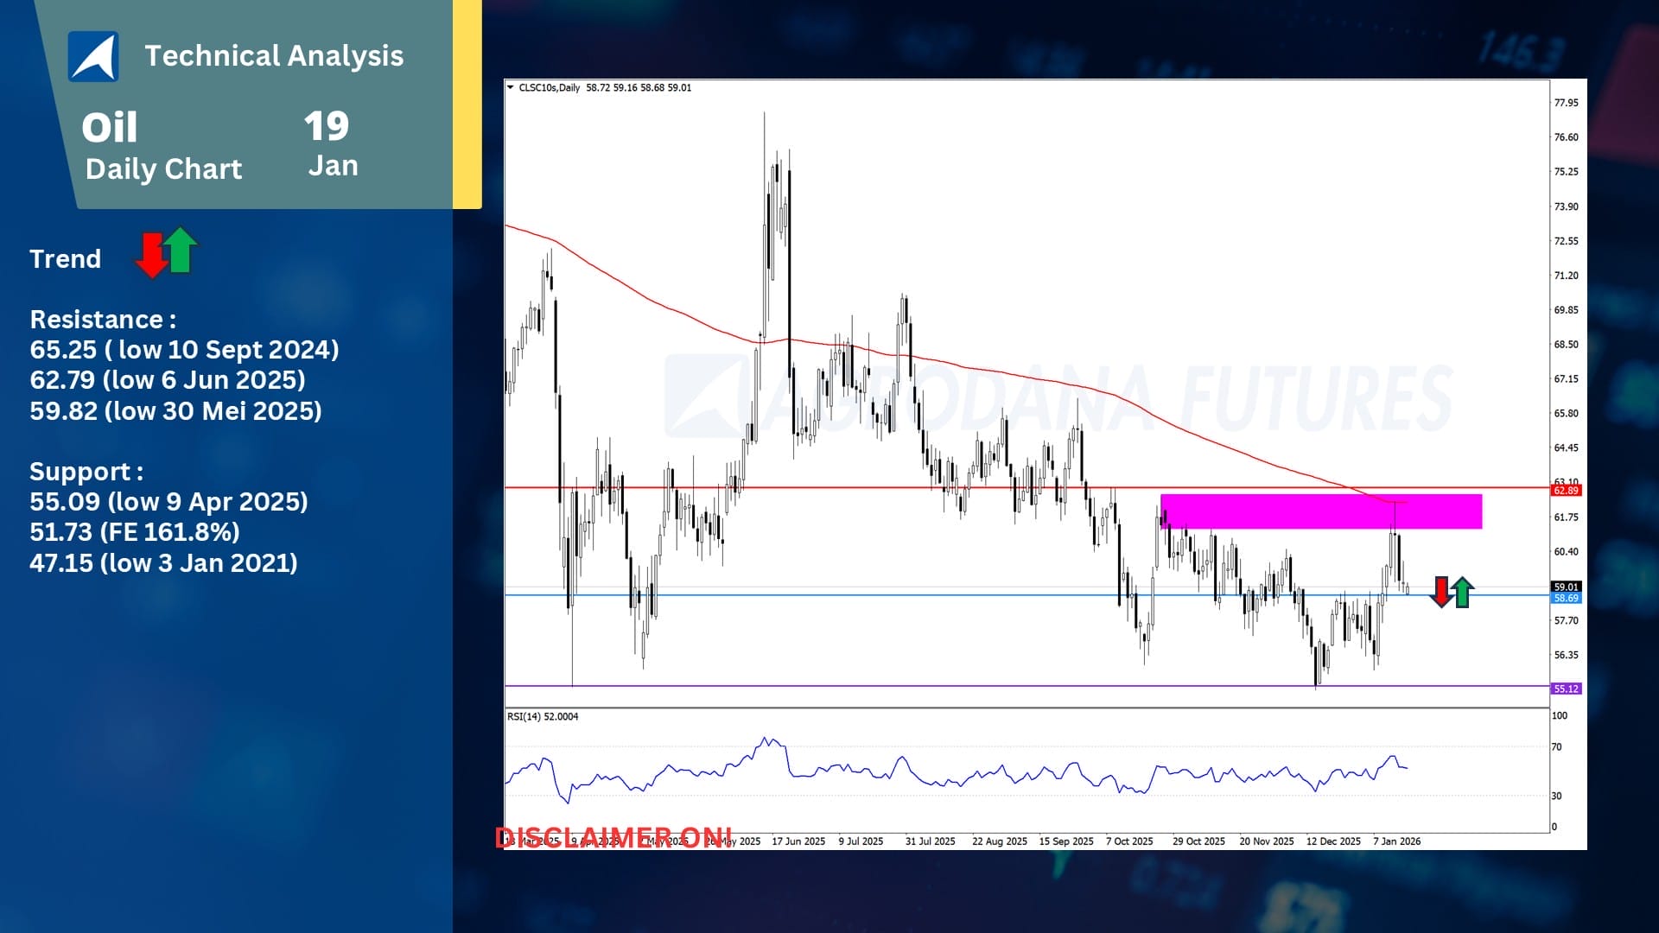Click the purple 55.12 price label
Image resolution: width=1659 pixels, height=933 pixels.
point(1566,689)
